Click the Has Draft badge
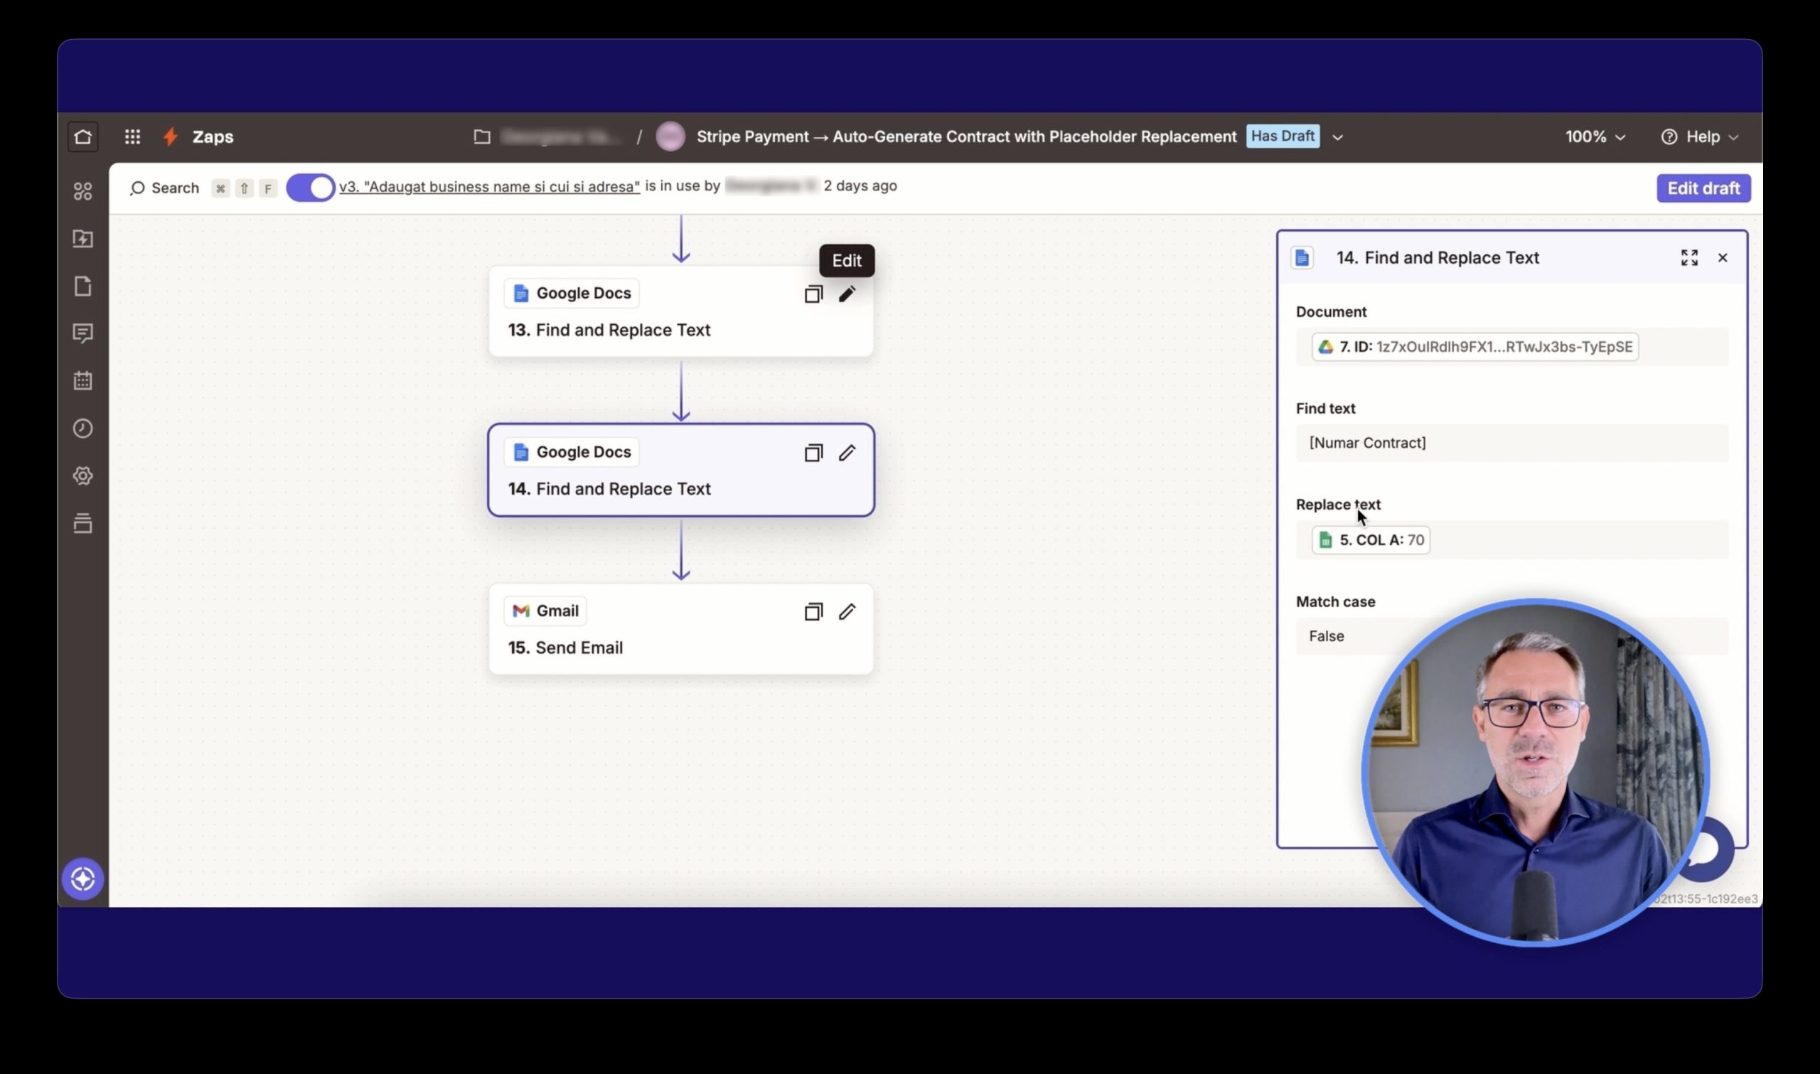 coord(1283,136)
